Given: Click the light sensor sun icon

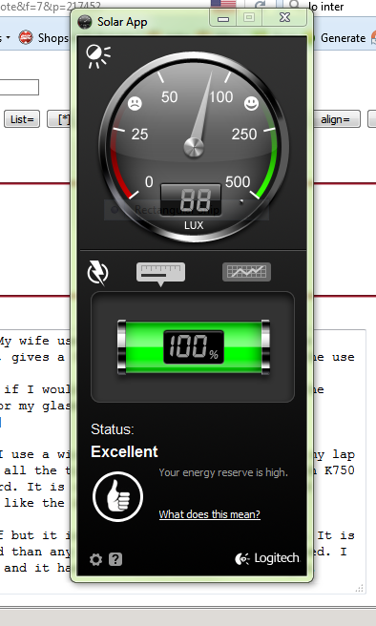Looking at the screenshot, I should tap(98, 56).
